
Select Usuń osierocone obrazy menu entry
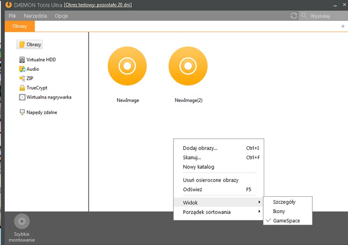click(219, 180)
